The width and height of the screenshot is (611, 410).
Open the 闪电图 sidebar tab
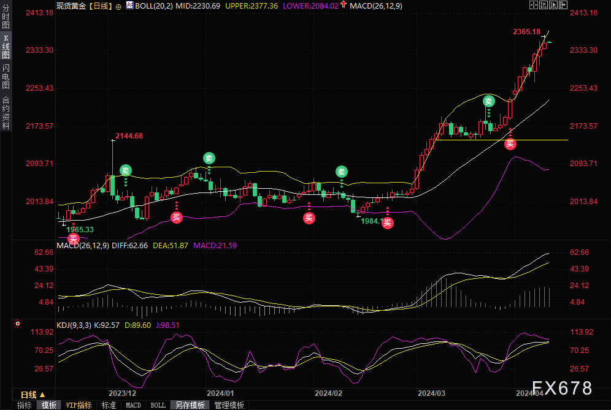[x=6, y=77]
